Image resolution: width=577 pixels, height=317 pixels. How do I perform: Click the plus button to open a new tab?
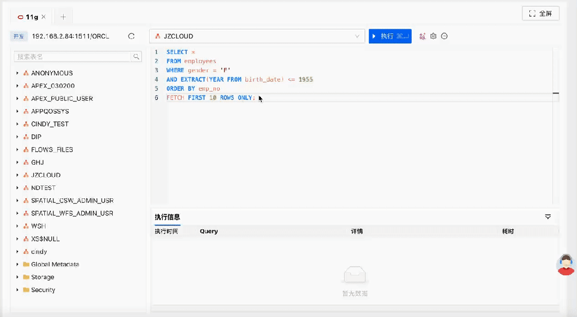pos(63,17)
